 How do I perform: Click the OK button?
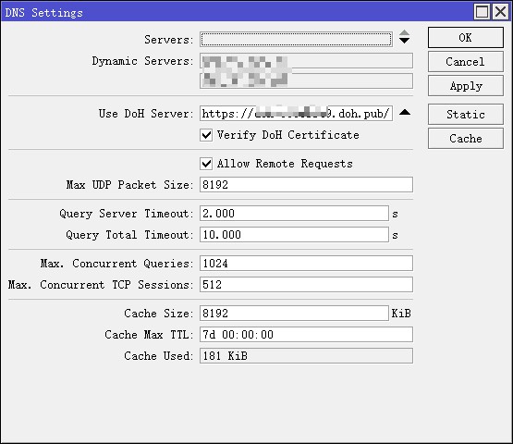point(465,38)
